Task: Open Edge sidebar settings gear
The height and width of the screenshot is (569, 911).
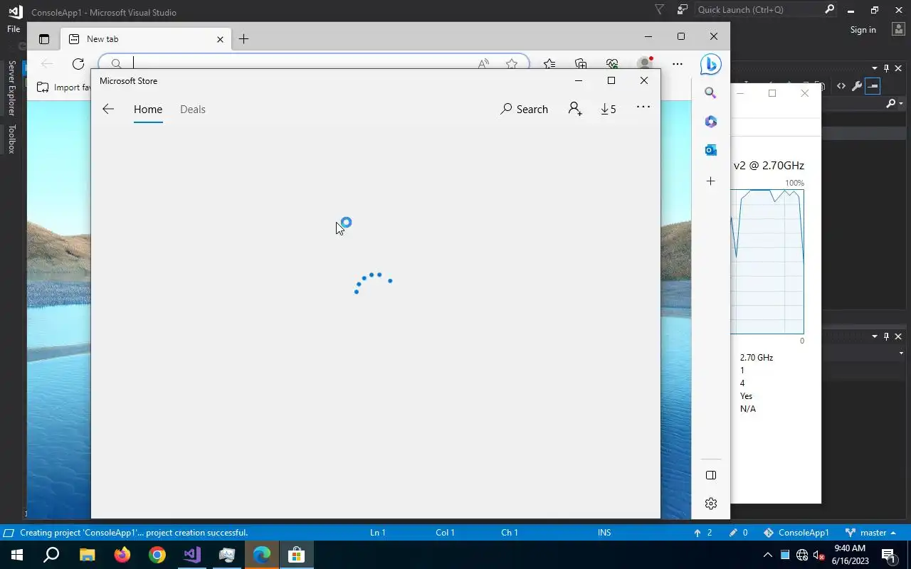Action: click(710, 504)
